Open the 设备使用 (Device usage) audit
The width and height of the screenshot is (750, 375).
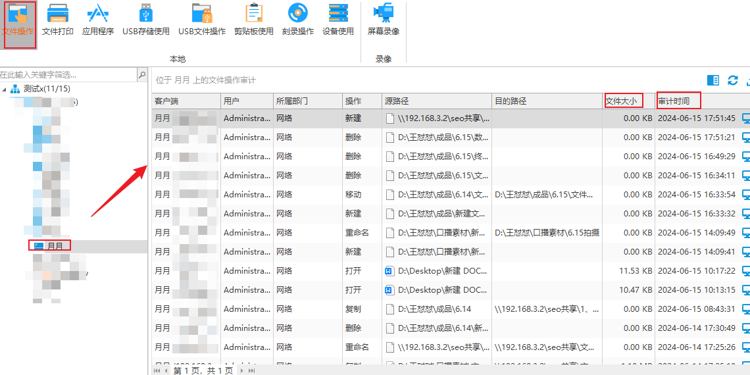338,19
